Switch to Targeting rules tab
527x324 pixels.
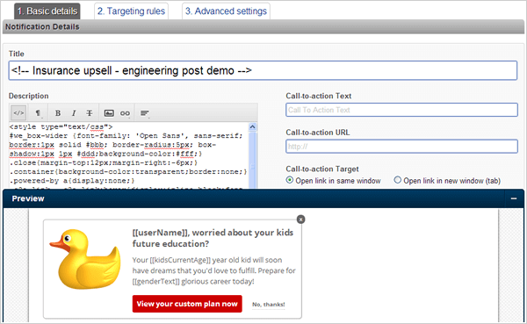(x=132, y=11)
